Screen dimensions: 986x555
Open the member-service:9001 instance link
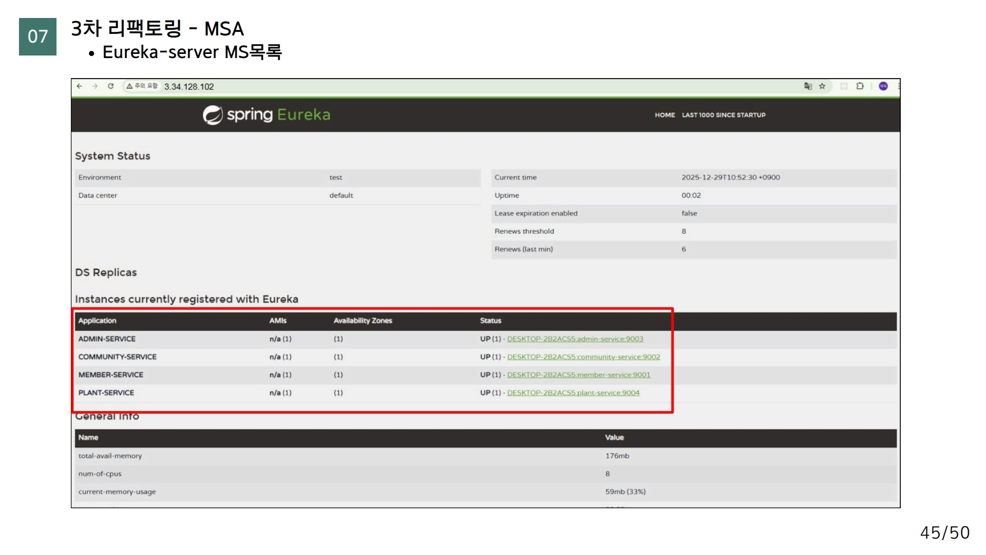[x=578, y=375]
